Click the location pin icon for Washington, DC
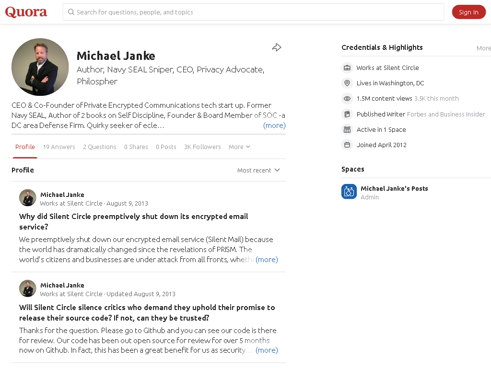This screenshot has width=491, height=368. point(347,83)
